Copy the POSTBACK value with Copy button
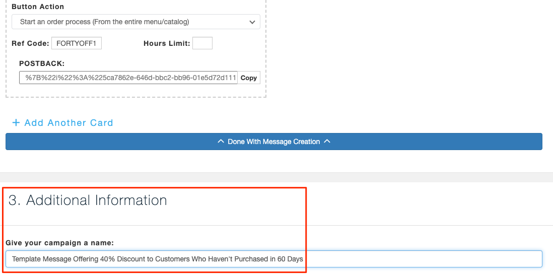 pyautogui.click(x=249, y=78)
